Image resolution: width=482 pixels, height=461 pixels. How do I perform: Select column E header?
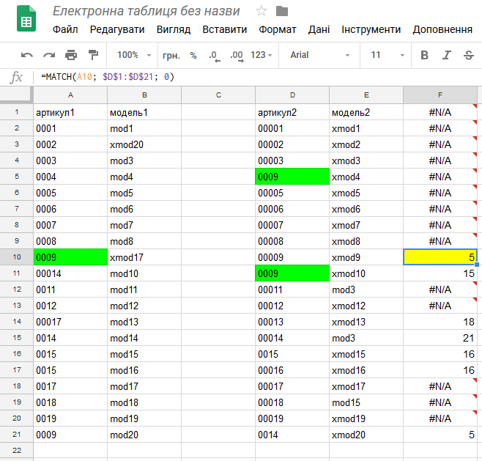coord(366,95)
